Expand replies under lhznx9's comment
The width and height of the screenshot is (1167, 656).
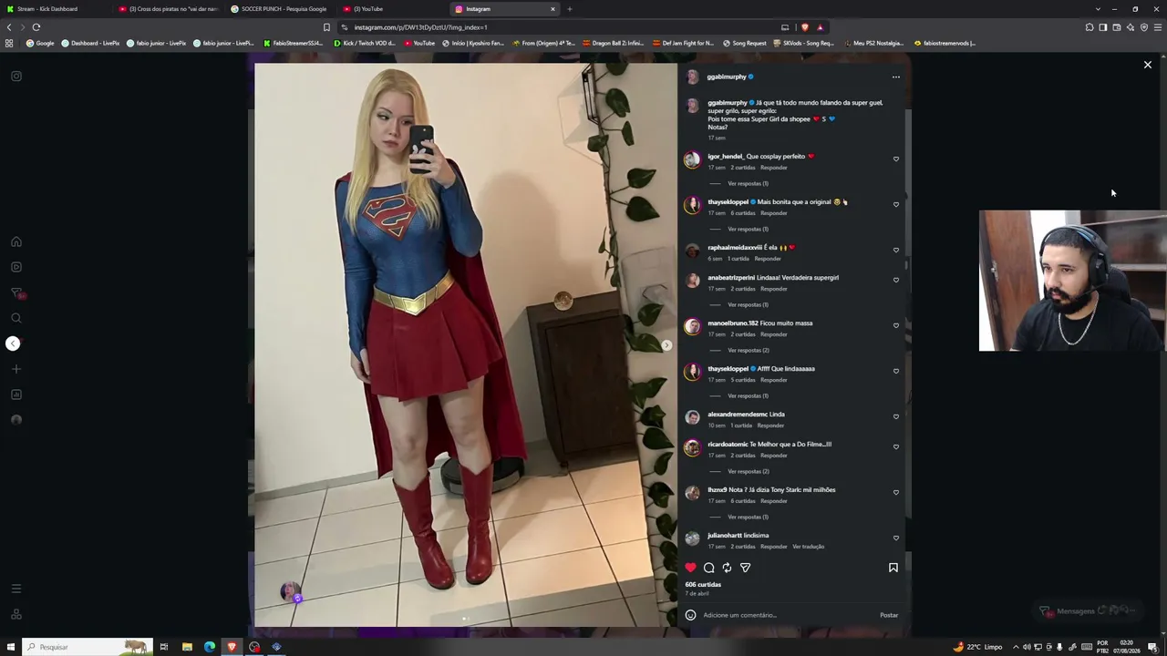748,517
